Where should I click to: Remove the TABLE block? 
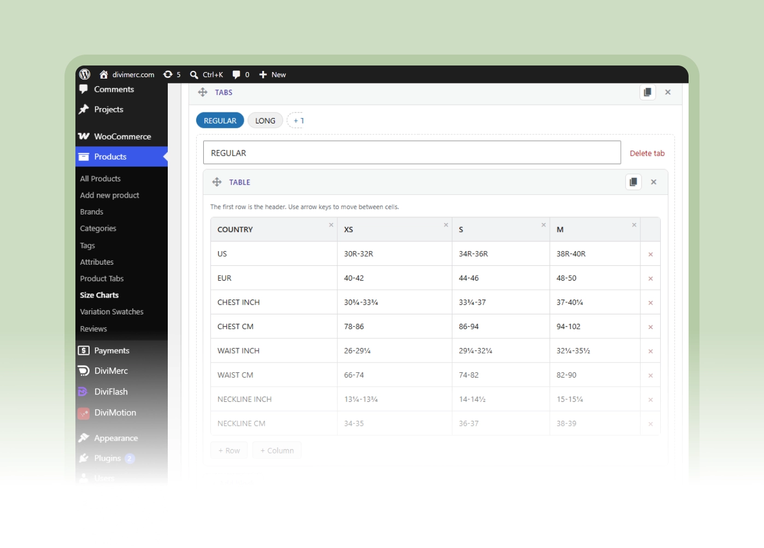tap(654, 182)
